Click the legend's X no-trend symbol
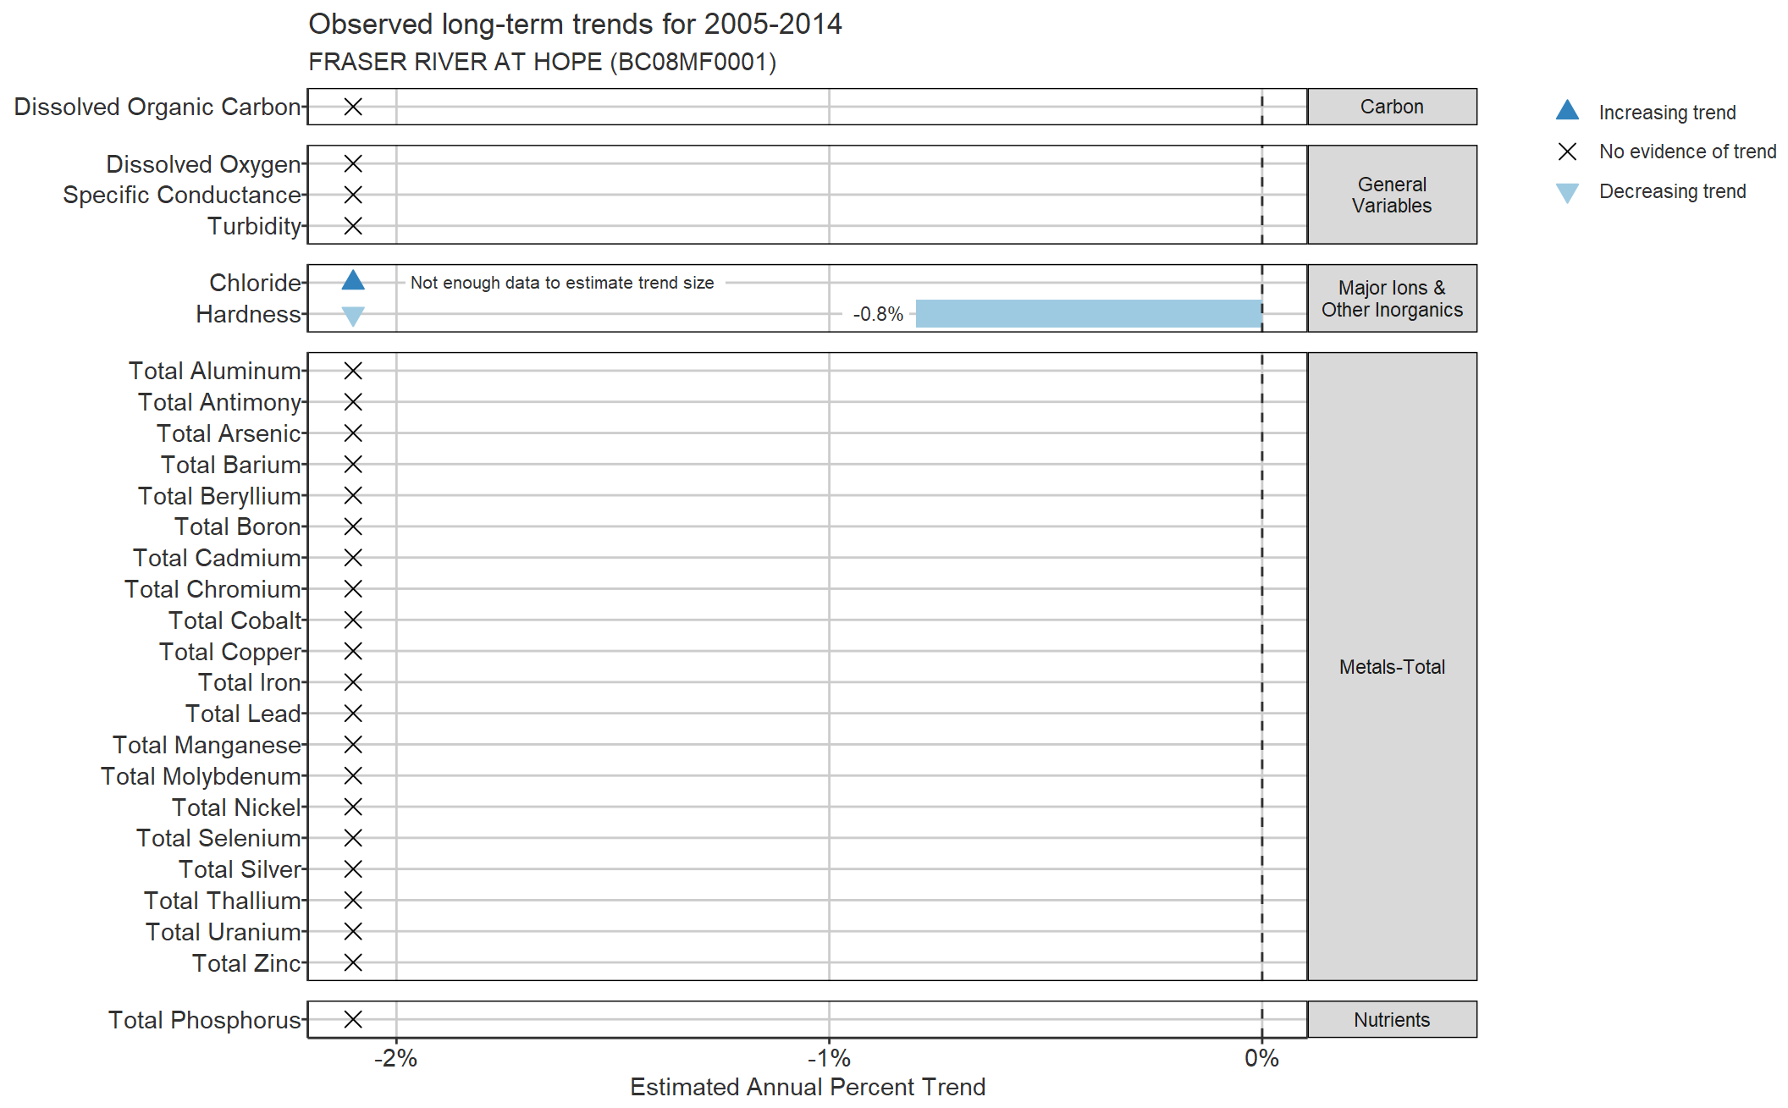The height and width of the screenshot is (1108, 1788). 1567,152
